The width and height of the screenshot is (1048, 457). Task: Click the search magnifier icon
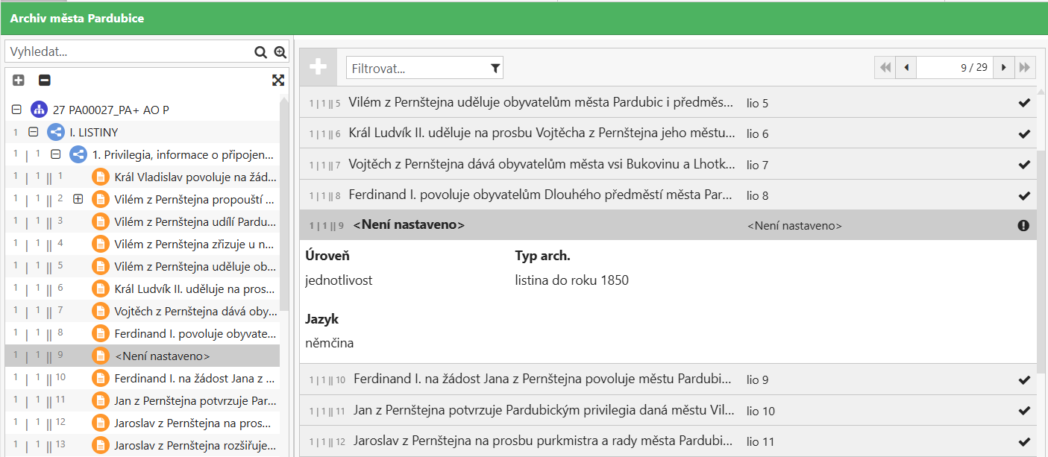coord(260,52)
